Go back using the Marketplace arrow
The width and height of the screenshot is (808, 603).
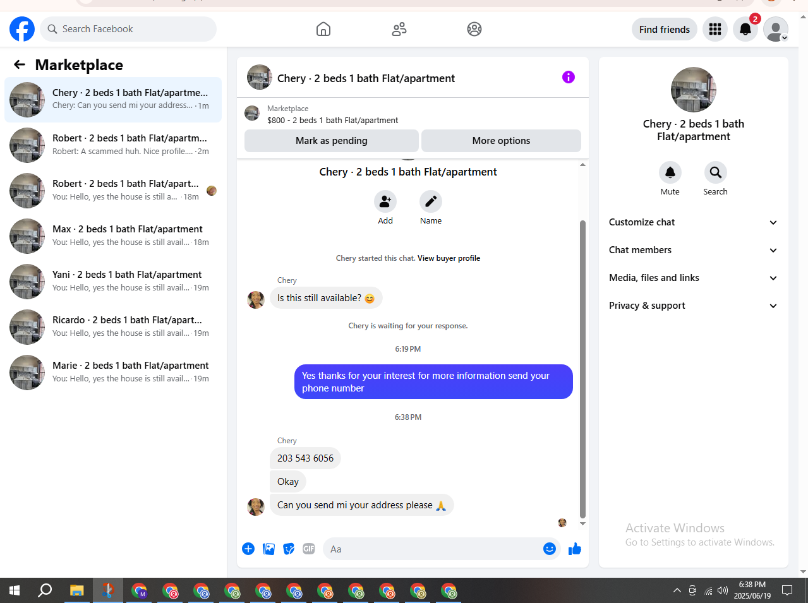pyautogui.click(x=20, y=64)
